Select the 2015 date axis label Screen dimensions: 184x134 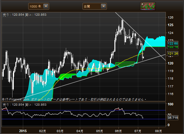pyautogui.click(x=23, y=131)
